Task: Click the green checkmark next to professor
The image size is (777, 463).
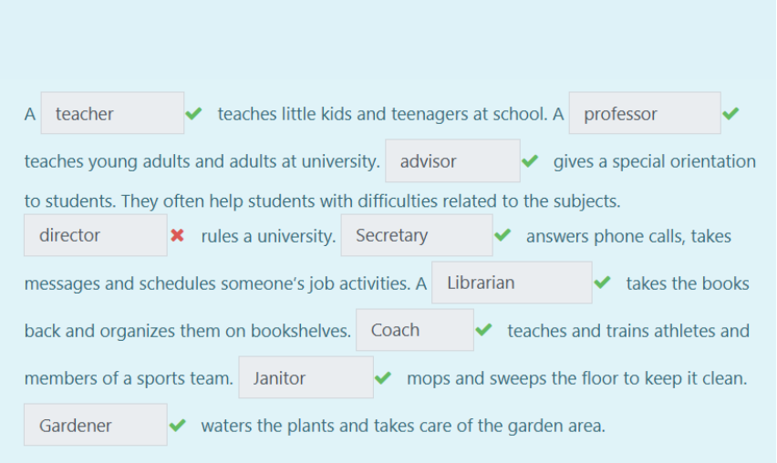Action: tap(730, 114)
